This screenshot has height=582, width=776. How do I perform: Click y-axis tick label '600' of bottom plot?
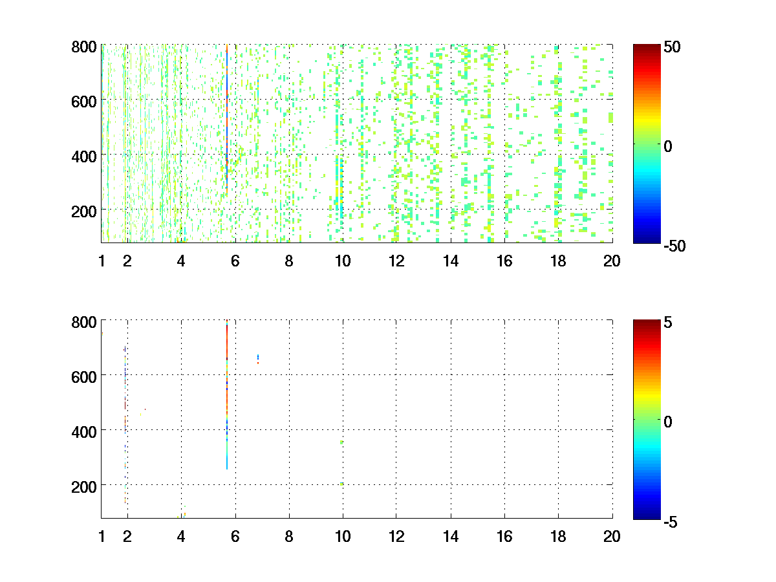point(84,376)
